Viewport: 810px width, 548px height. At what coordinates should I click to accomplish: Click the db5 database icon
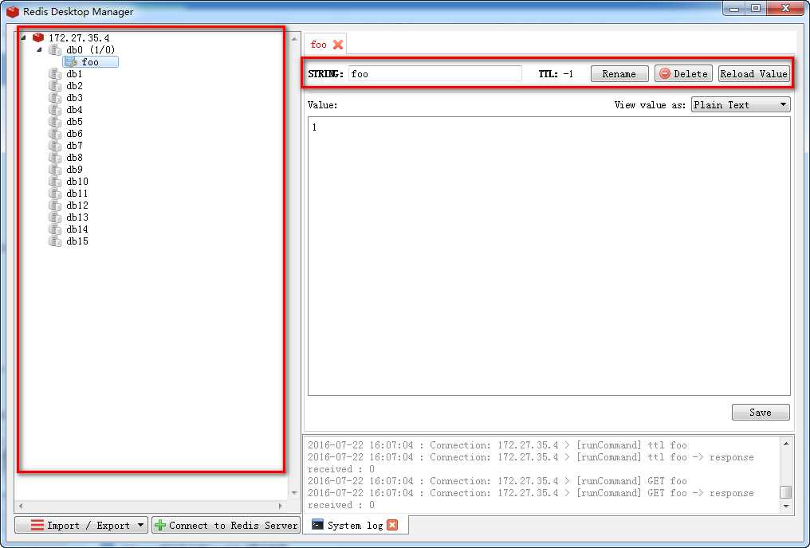coord(55,121)
